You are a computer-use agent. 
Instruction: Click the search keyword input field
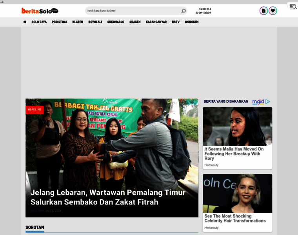131,11
